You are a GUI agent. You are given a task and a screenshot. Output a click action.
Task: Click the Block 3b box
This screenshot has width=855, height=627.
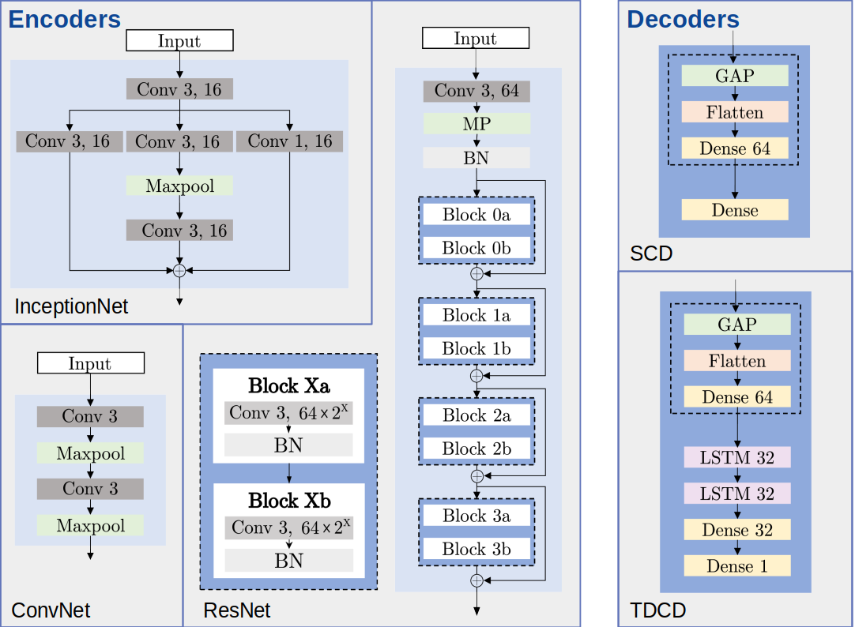[x=476, y=549]
